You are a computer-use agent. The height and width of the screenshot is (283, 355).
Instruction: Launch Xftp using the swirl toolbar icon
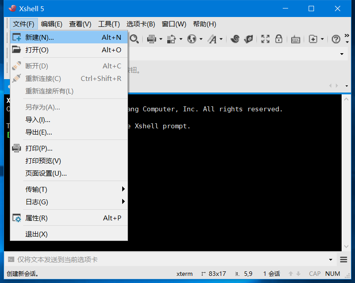point(235,39)
